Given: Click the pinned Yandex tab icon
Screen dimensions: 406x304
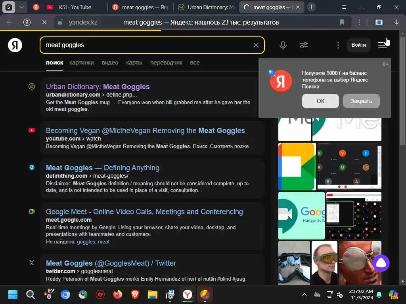Looking at the screenshot, I should tap(36, 7).
